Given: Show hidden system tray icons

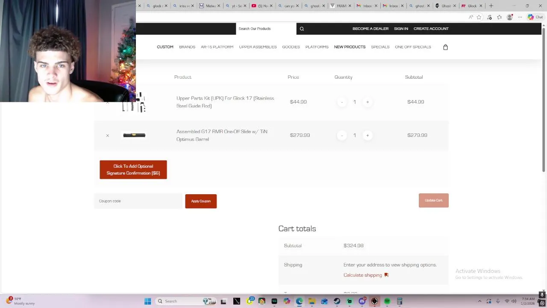Looking at the screenshot, I should (x=479, y=301).
